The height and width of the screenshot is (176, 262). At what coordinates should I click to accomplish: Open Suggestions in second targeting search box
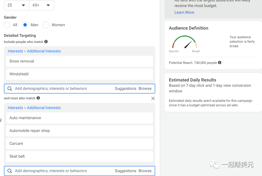click(x=125, y=171)
